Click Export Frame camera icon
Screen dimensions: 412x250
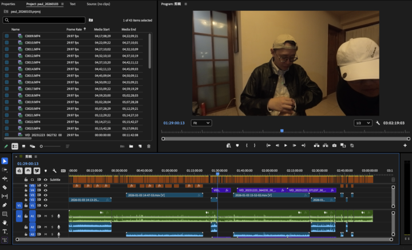point(334,145)
